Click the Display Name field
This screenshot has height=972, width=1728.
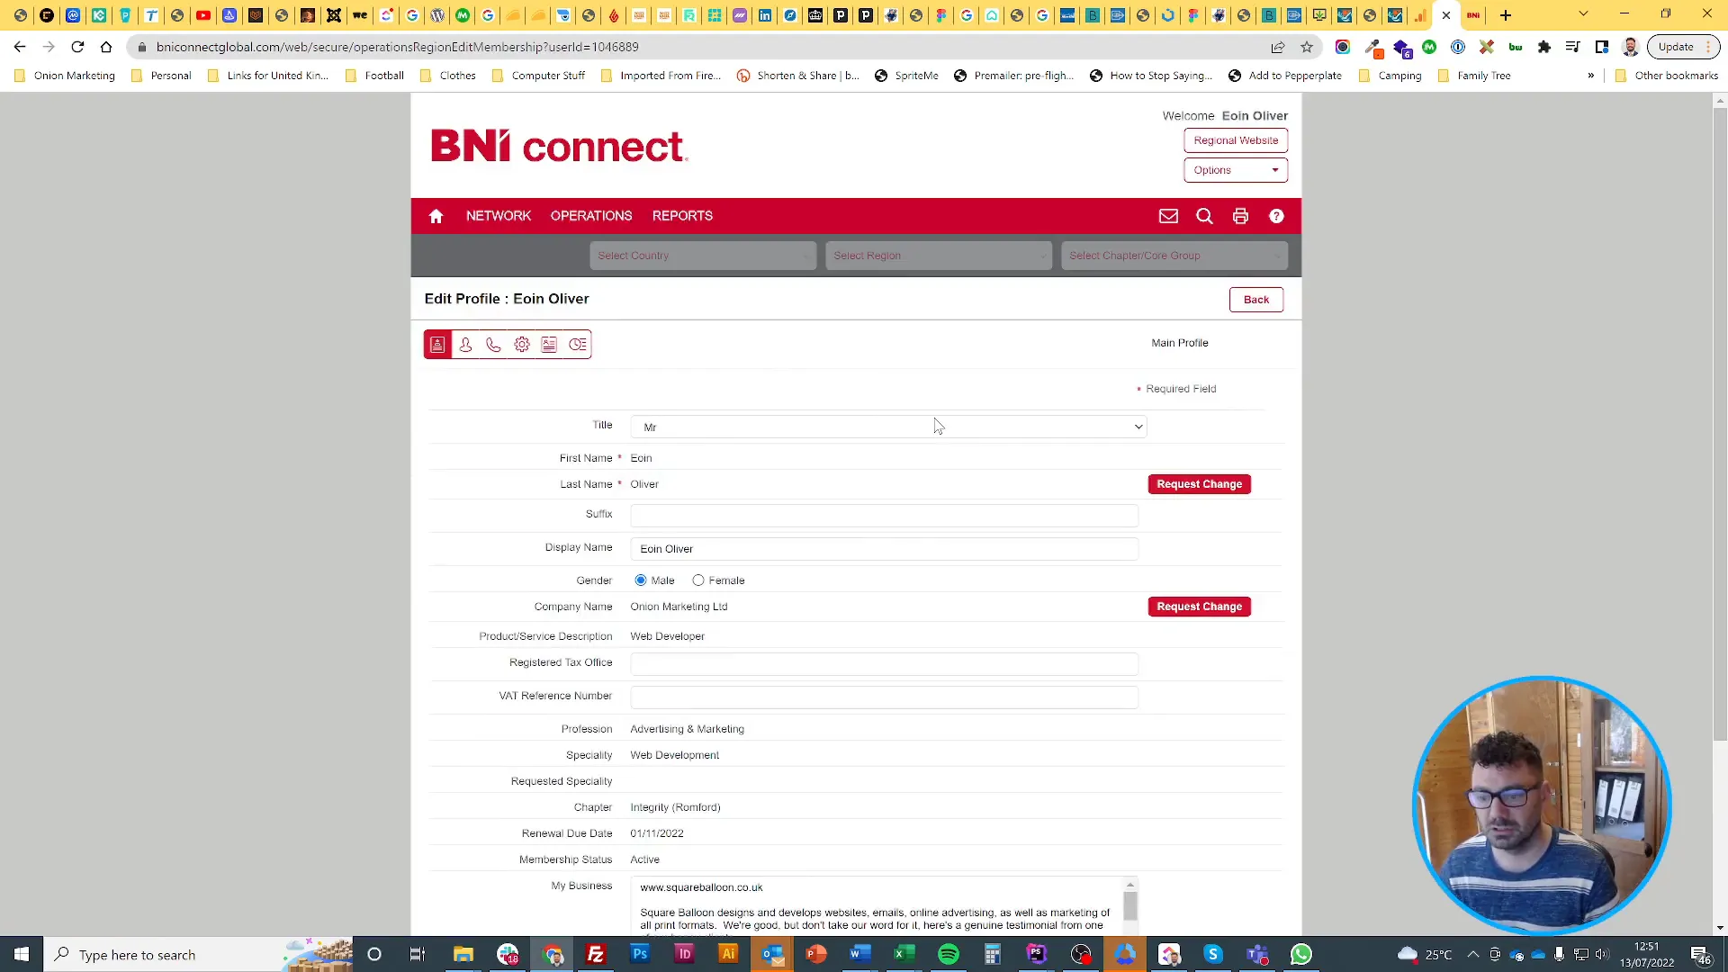885,549
